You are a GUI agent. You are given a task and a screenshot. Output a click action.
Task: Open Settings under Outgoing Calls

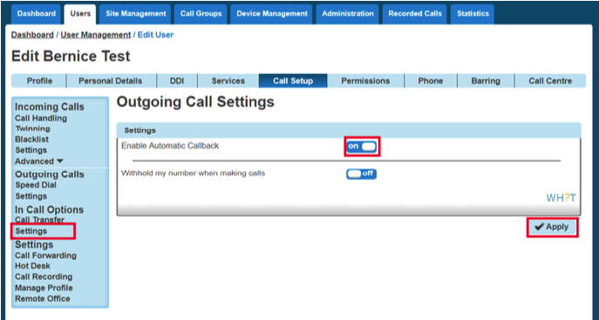pos(31,196)
